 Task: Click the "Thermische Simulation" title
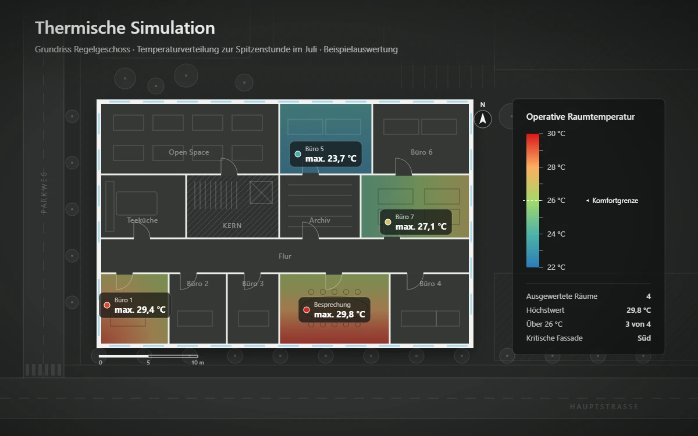[125, 28]
